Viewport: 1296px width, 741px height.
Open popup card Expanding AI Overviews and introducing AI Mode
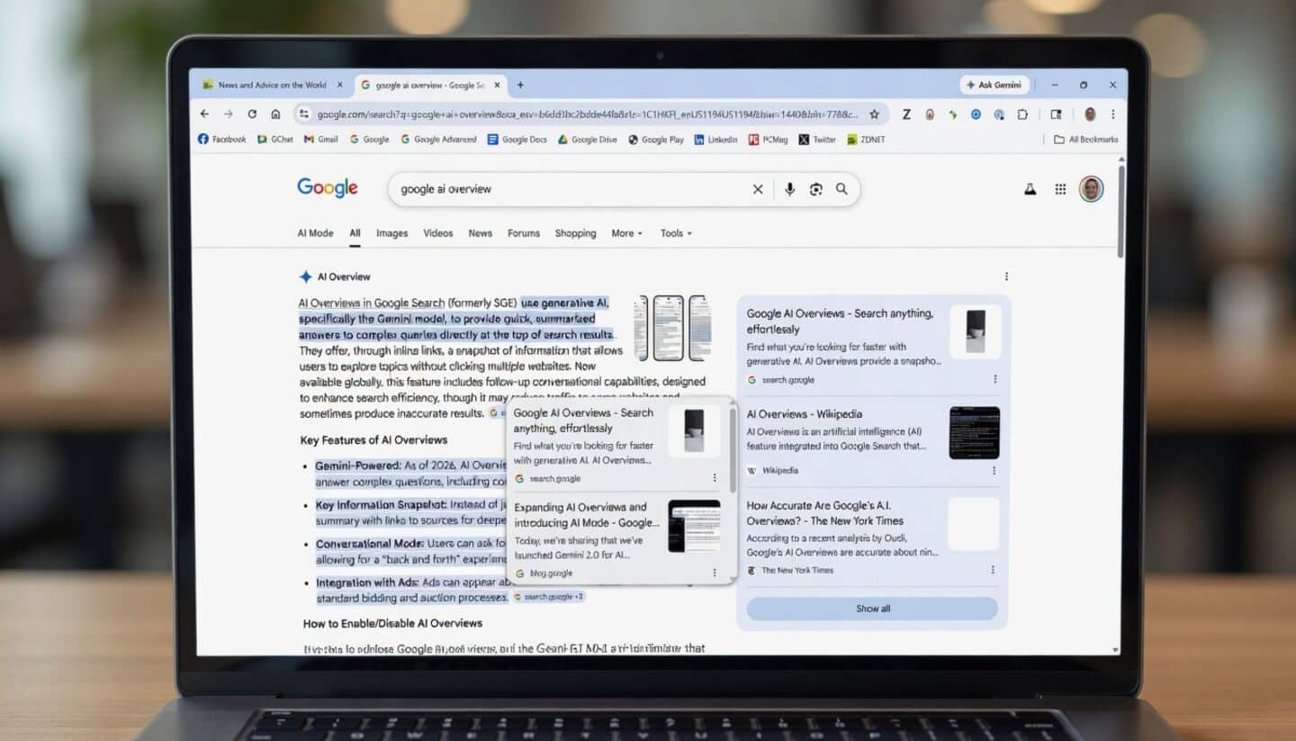click(587, 515)
